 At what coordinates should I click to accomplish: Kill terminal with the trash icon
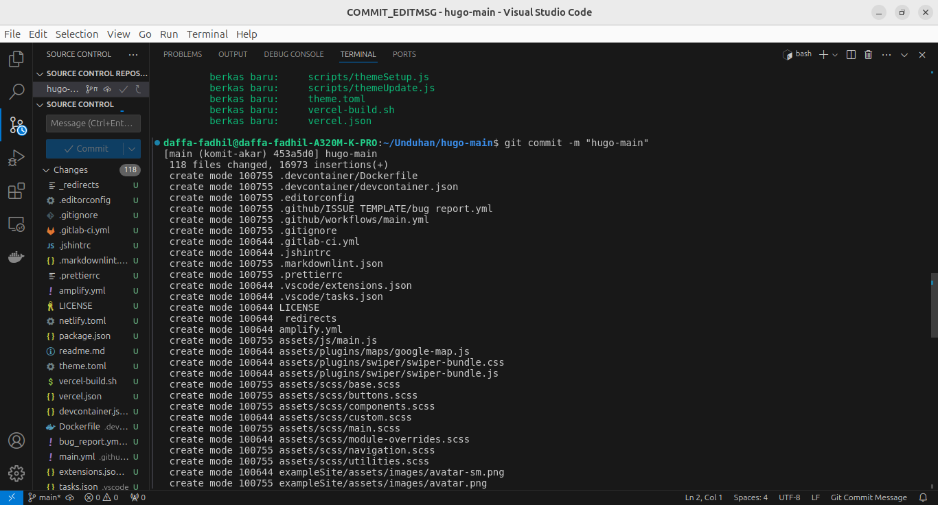(x=868, y=54)
